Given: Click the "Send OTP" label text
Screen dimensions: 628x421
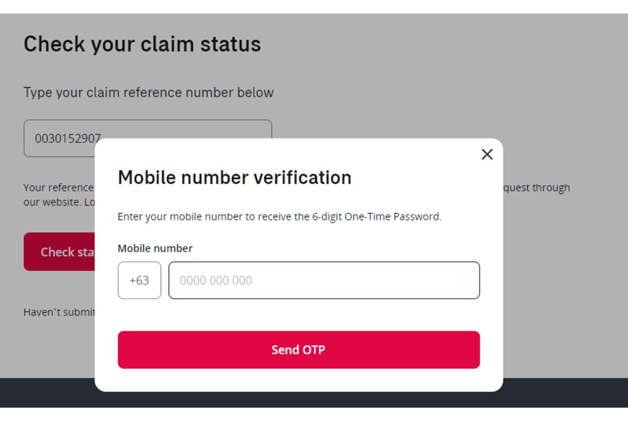Looking at the screenshot, I should (298, 350).
